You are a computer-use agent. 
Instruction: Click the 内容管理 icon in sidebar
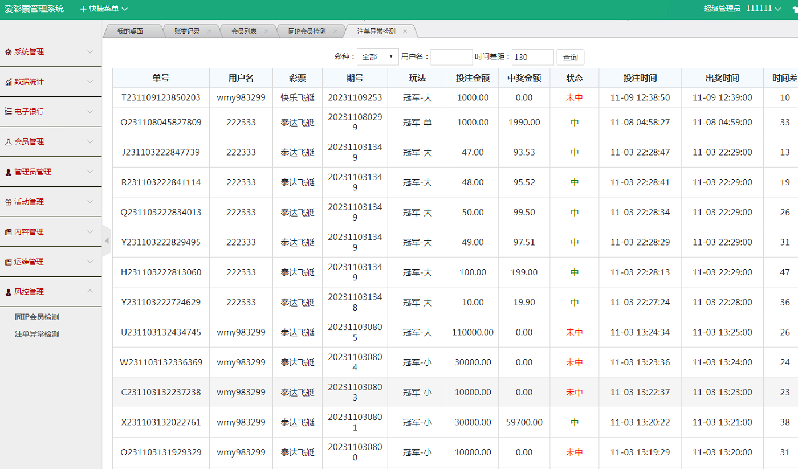9,232
